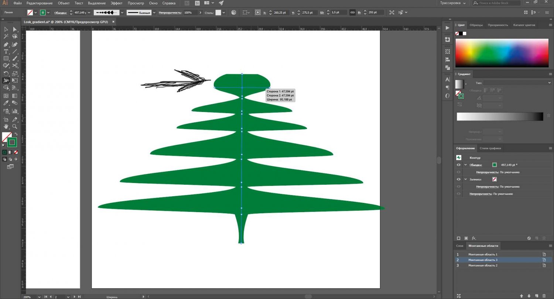
Task: Open the Стиль graphic style dropdown
Action: 224,13
